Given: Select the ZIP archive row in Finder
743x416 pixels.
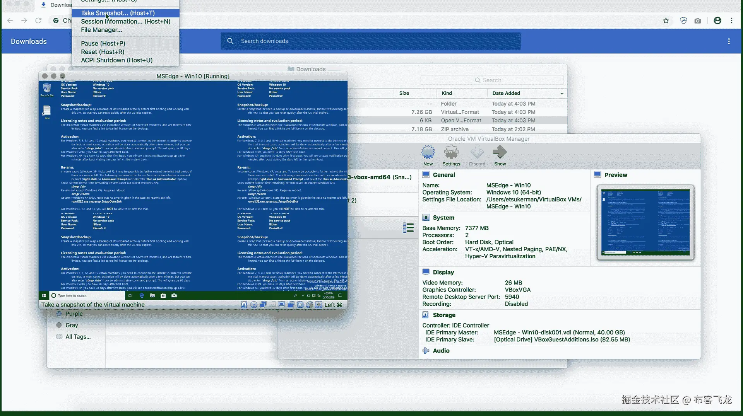Looking at the screenshot, I should (457, 129).
